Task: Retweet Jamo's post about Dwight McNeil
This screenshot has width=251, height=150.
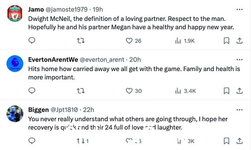Action: pos(81,41)
